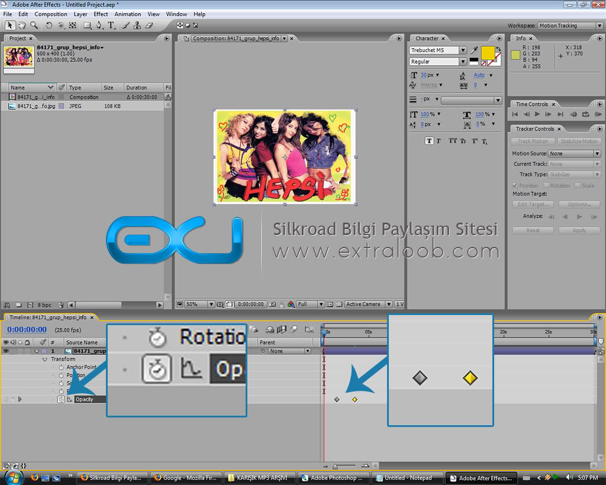Select the Brush tool
606x485 pixels.
pos(125,25)
